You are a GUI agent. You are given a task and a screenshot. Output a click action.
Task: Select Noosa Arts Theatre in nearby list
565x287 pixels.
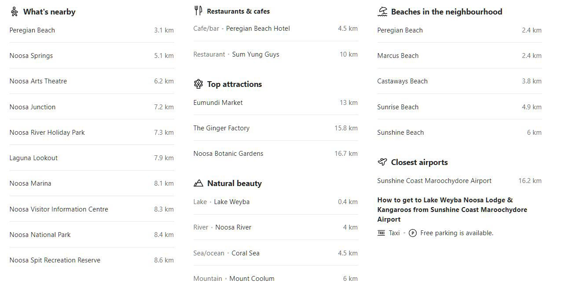[x=38, y=81]
